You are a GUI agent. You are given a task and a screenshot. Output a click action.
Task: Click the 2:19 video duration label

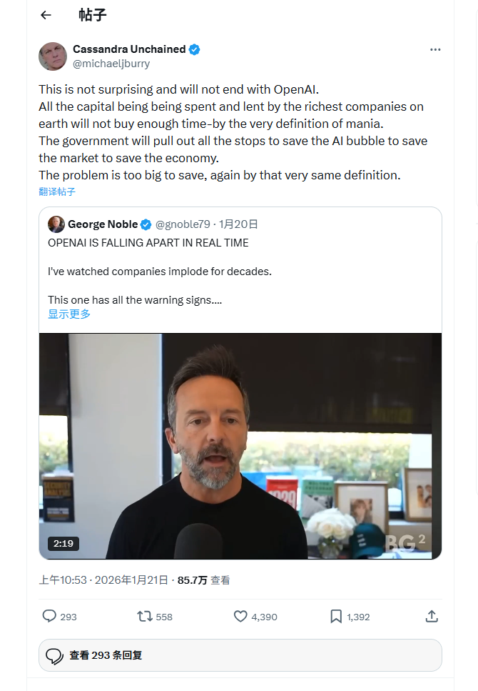(63, 543)
